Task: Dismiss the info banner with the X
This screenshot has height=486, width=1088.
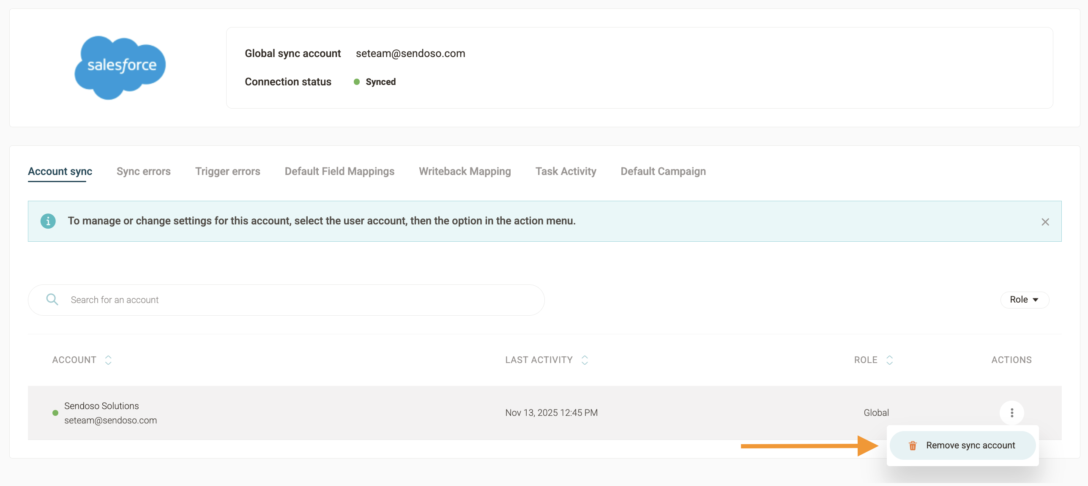Action: [x=1045, y=222]
